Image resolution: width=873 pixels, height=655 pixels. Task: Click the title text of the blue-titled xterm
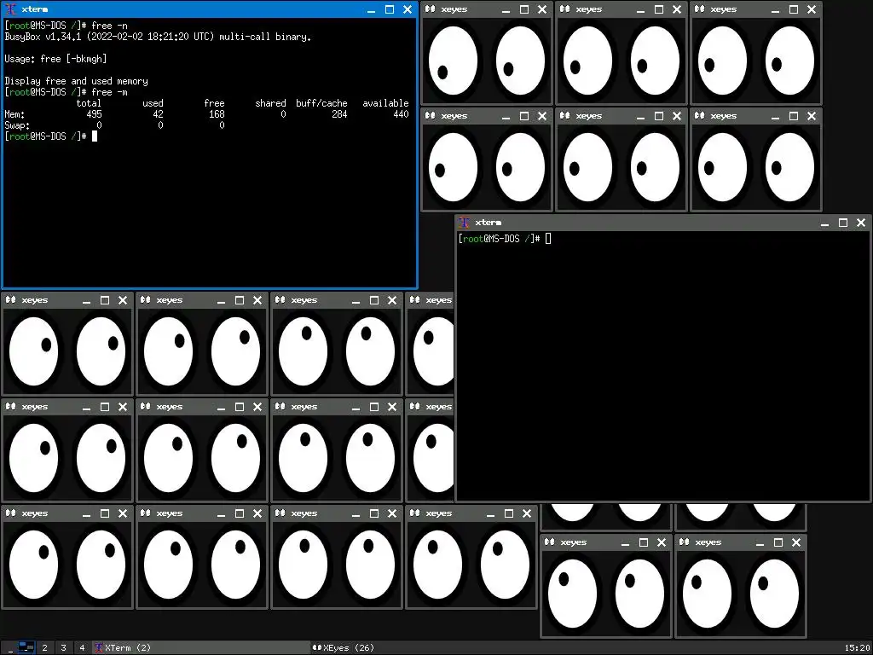pos(34,9)
